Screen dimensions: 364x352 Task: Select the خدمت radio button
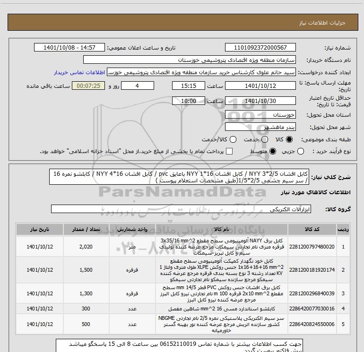pyautogui.click(x=265, y=139)
